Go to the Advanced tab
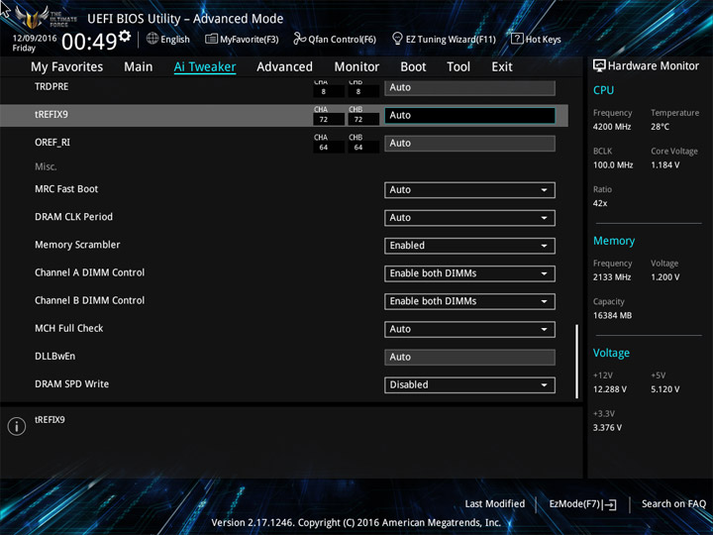Image resolution: width=713 pixels, height=535 pixels. (x=284, y=67)
